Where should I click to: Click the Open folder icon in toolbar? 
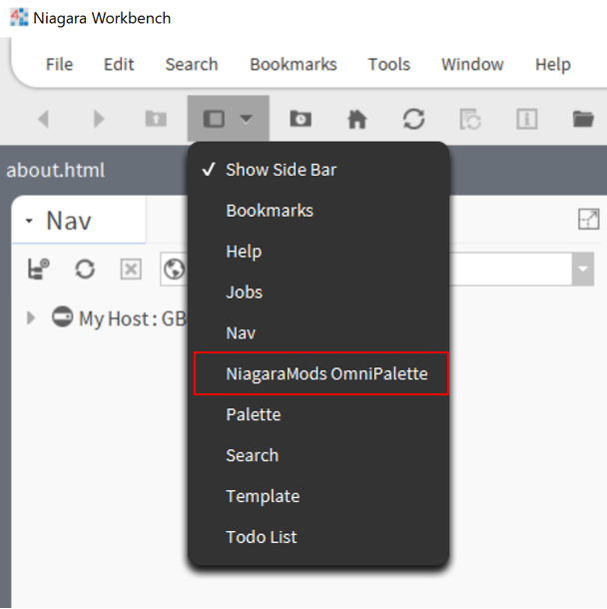pos(583,119)
